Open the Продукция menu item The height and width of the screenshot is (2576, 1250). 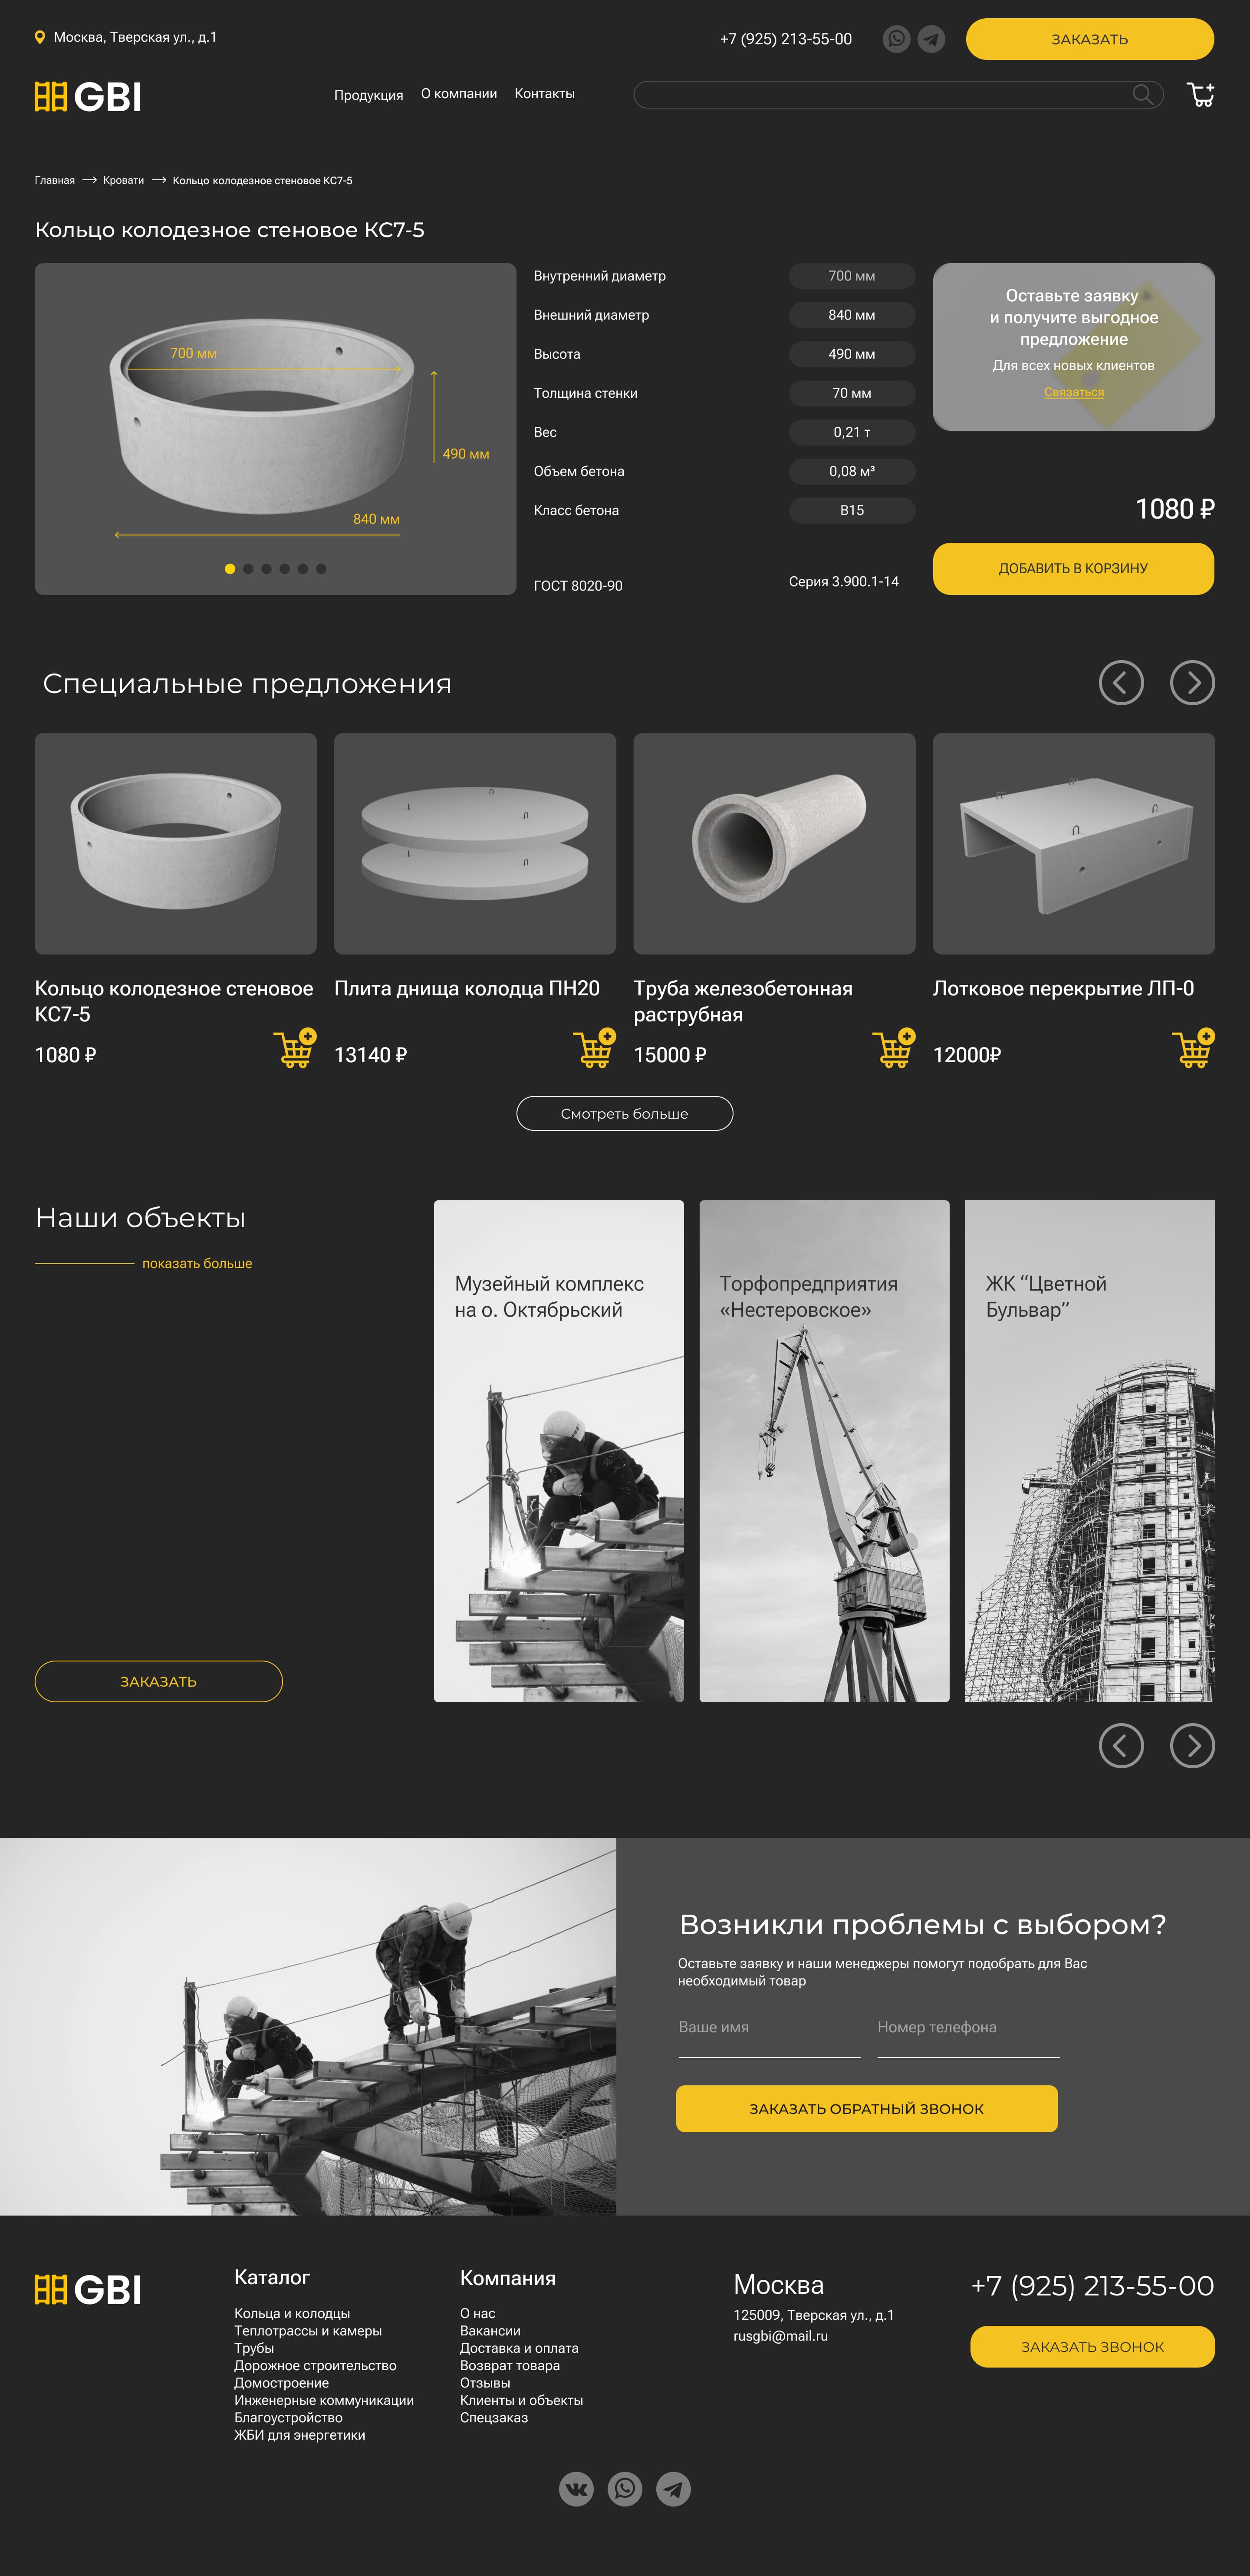coord(368,95)
